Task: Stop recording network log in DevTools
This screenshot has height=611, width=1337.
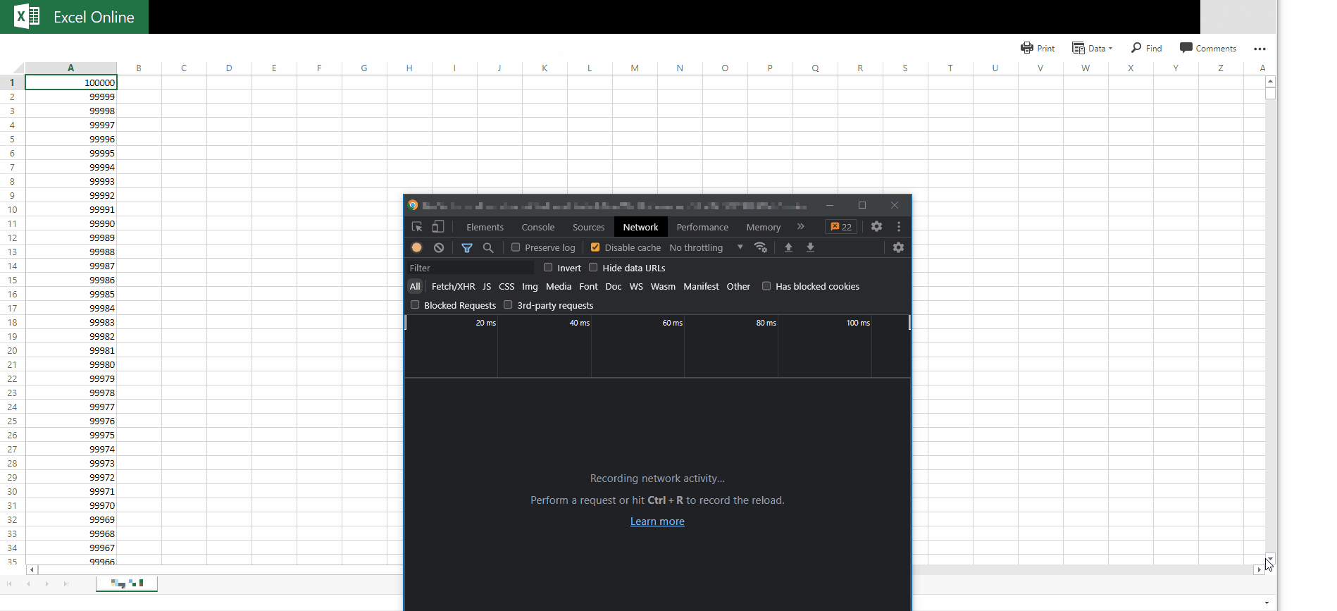Action: (417, 247)
